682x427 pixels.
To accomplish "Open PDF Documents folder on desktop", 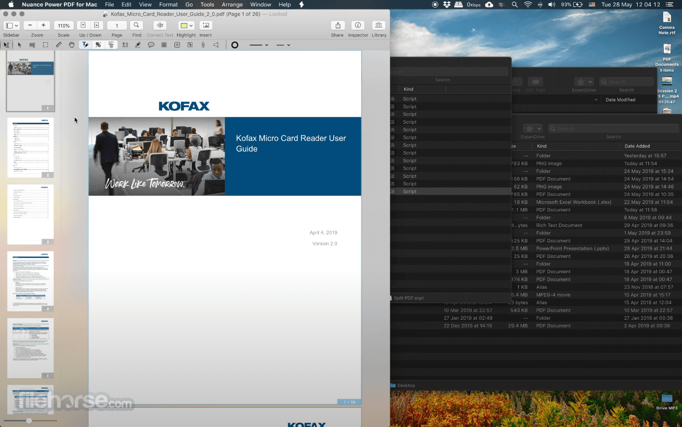I will 667,58.
